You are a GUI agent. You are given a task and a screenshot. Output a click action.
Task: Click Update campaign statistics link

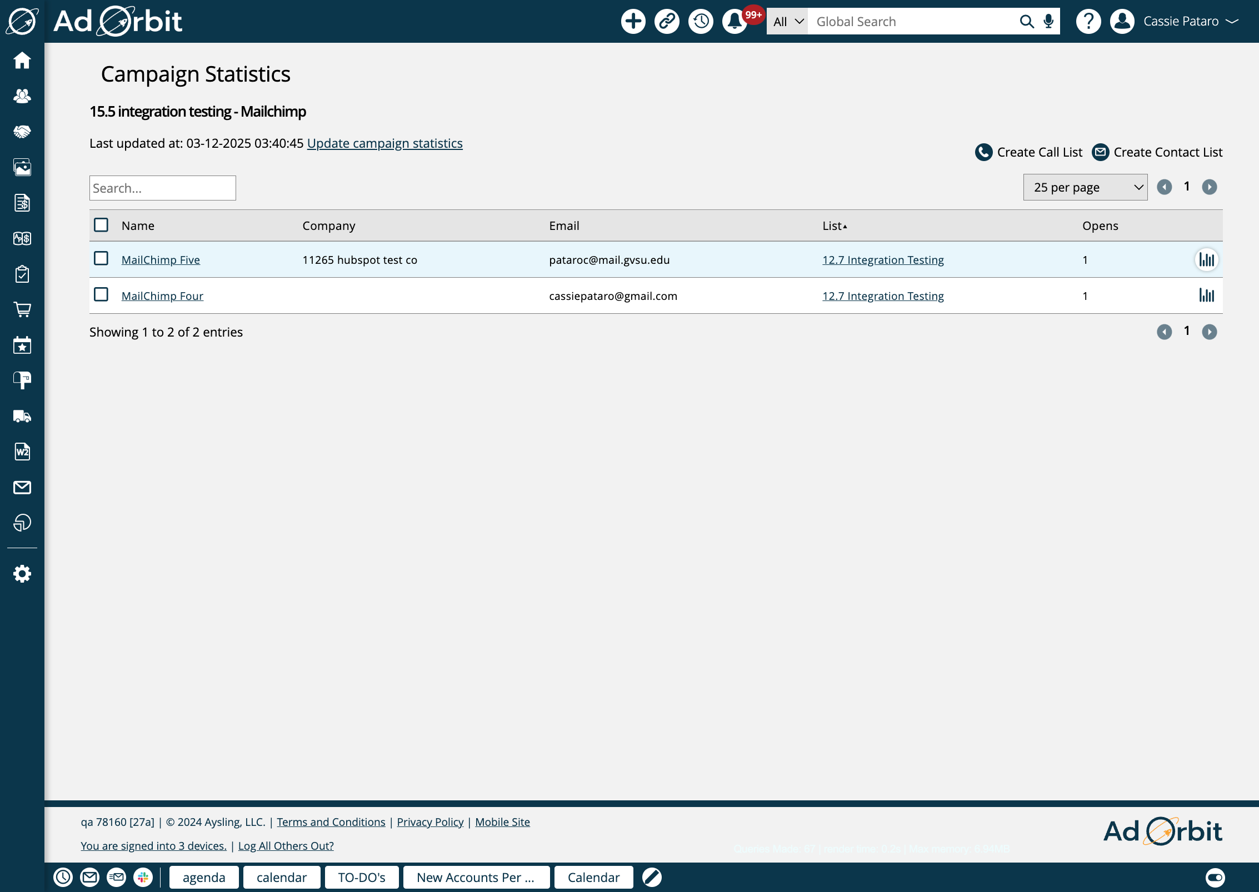[384, 143]
